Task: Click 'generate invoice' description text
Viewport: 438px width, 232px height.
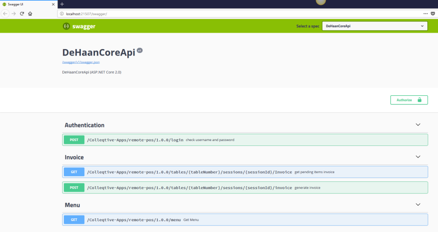Action: click(307, 188)
